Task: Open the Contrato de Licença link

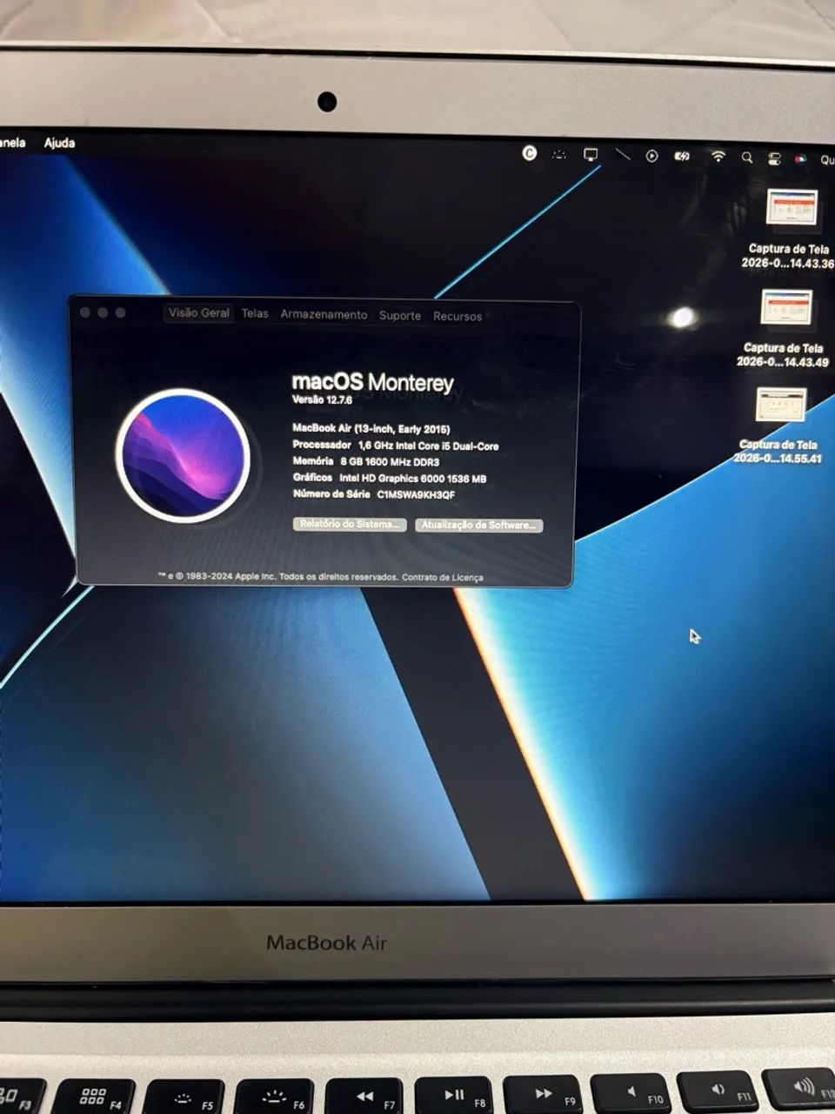Action: (x=443, y=577)
